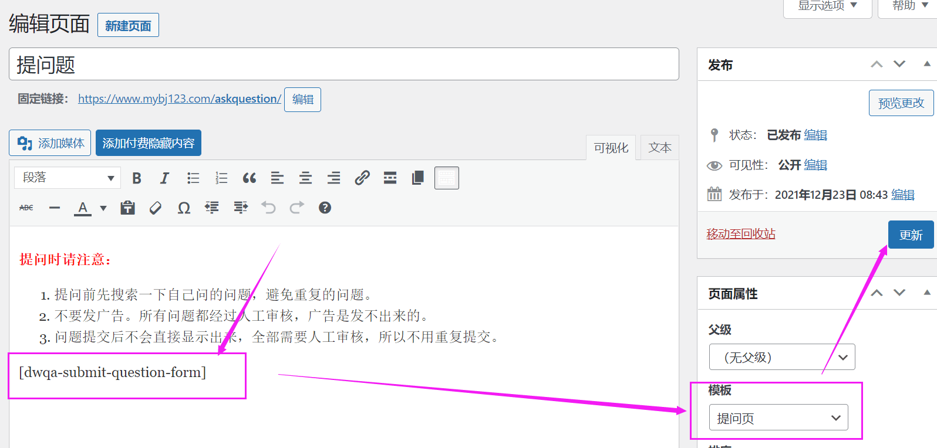Click the page title field 提问题
The width and height of the screenshot is (937, 448).
pos(344,64)
